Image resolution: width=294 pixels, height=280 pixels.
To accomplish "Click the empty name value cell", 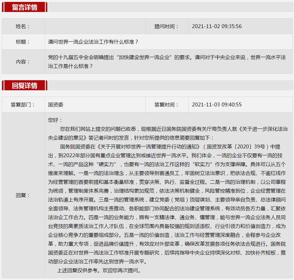I will [x=95, y=26].
